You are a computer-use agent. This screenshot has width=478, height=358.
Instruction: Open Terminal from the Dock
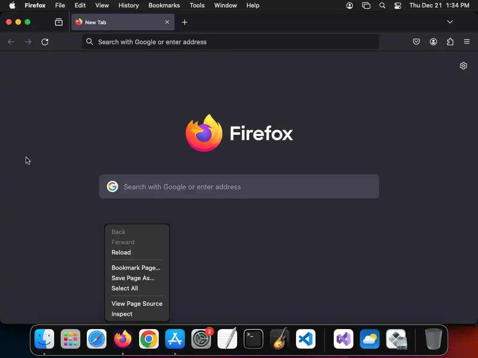click(x=253, y=338)
